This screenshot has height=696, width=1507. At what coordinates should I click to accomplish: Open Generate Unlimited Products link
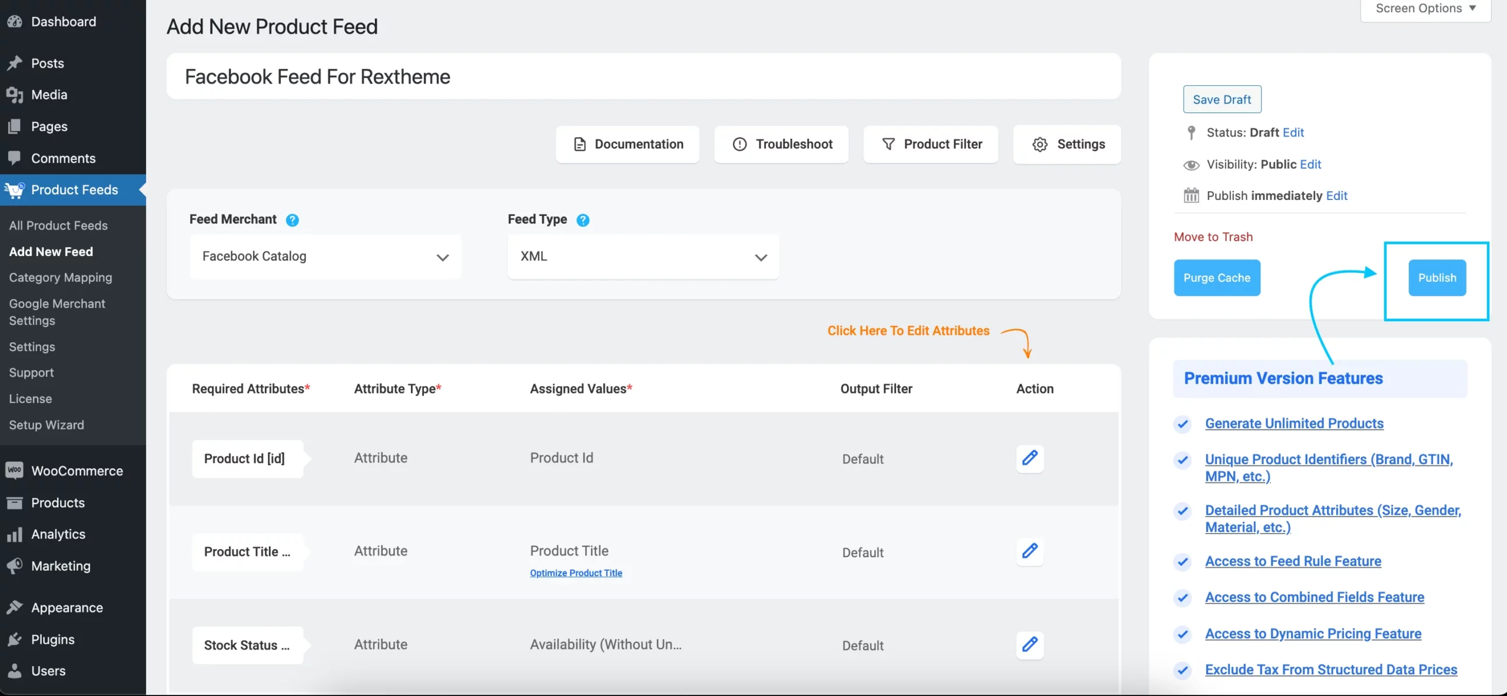[1294, 424]
